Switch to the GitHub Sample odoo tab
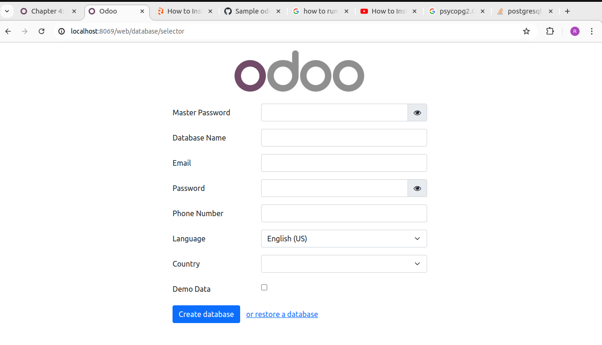 point(252,11)
